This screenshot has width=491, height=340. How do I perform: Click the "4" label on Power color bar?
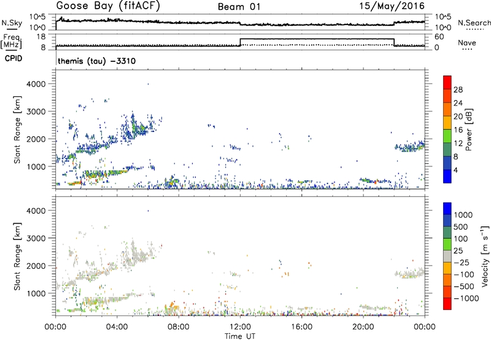[456, 170]
